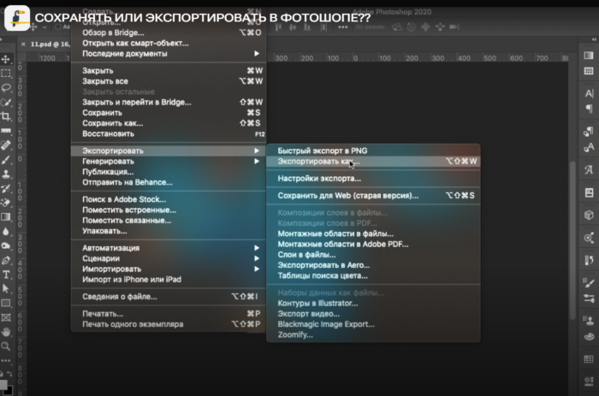Select the Path Selection arrow tool
Screen dimensions: 599x396
6,289
